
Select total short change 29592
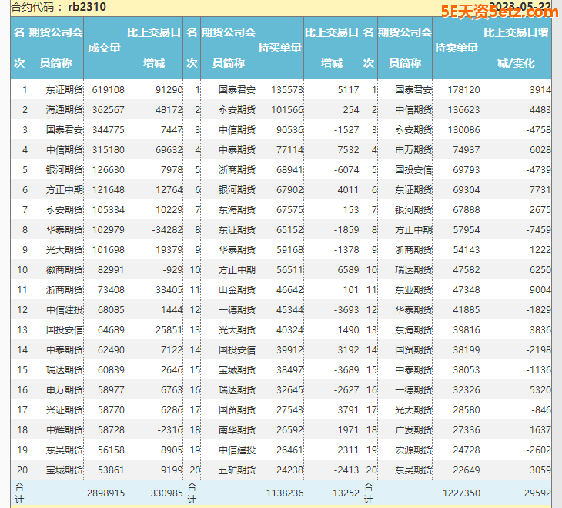[537, 493]
